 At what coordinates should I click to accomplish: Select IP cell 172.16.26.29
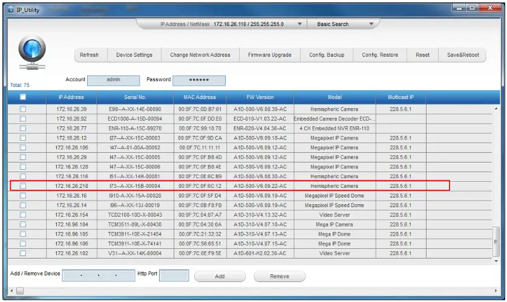(71, 157)
